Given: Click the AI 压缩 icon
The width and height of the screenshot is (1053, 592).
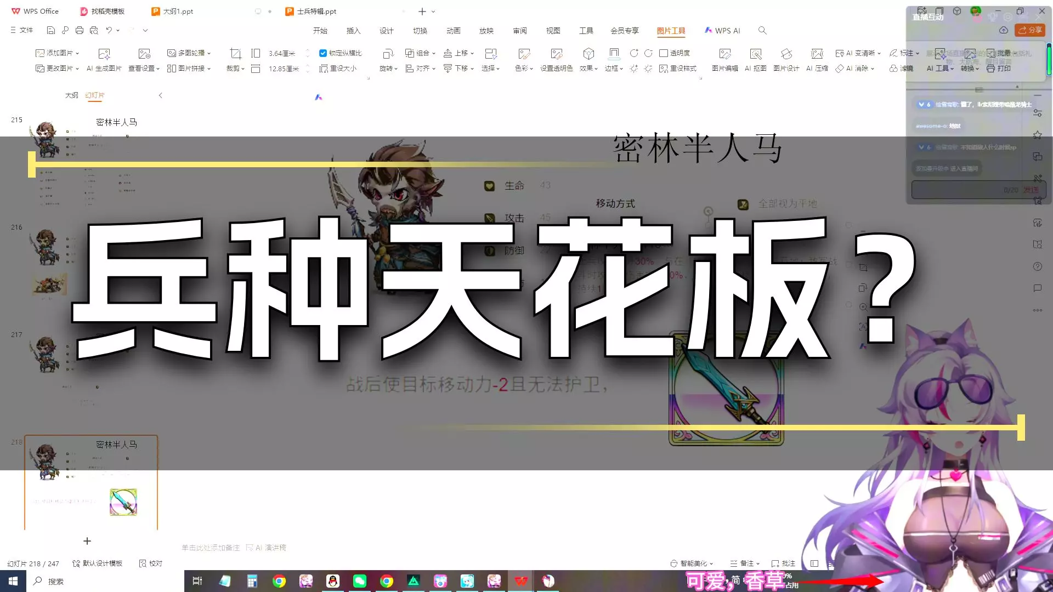Looking at the screenshot, I should (817, 54).
